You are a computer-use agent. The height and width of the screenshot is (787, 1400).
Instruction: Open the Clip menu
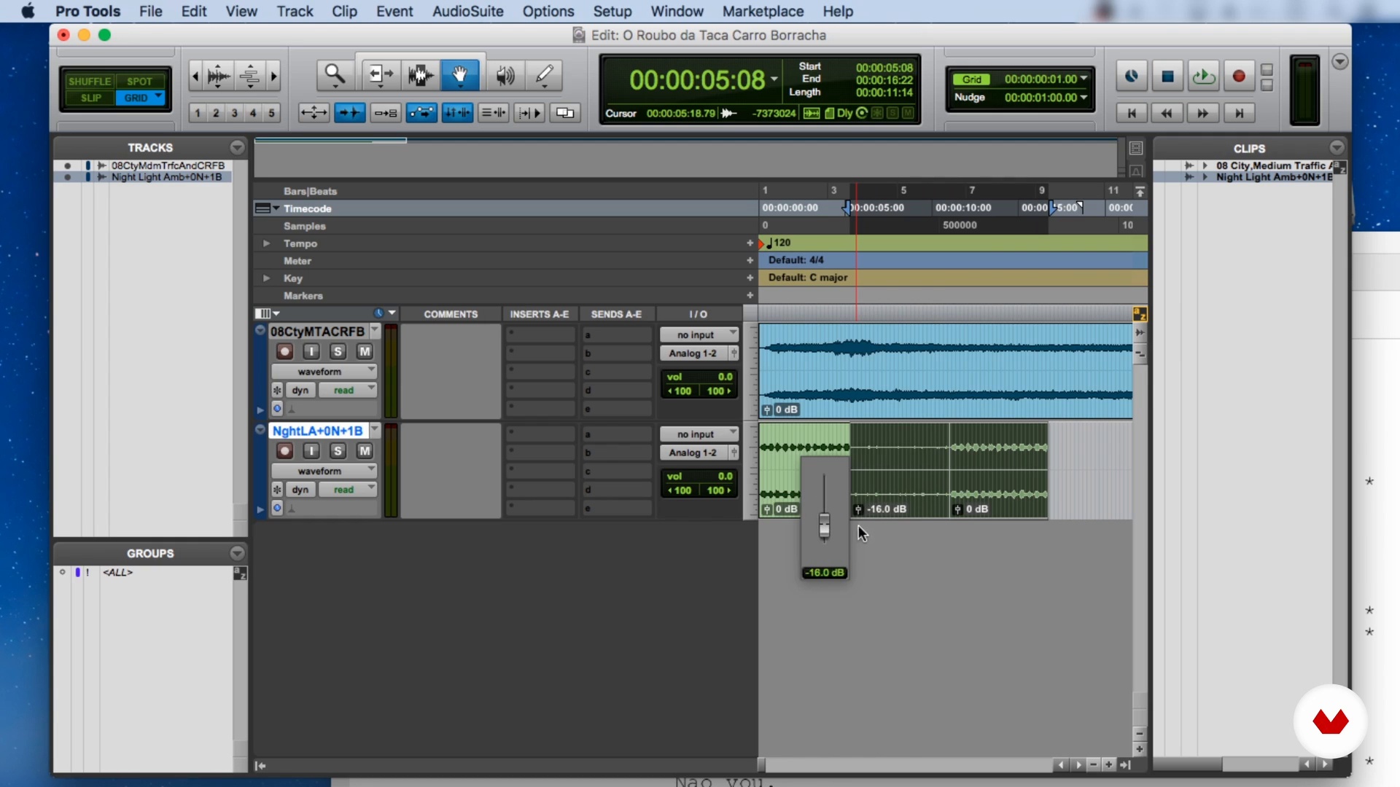(x=344, y=12)
